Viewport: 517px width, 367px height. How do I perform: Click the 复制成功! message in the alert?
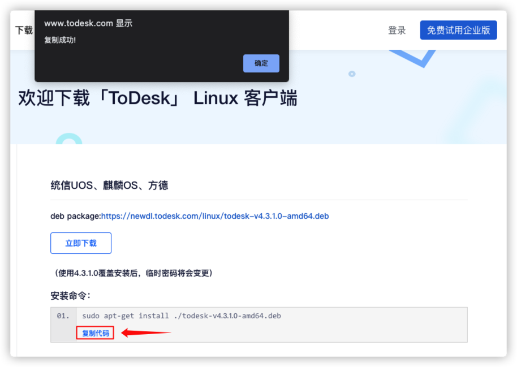click(60, 40)
